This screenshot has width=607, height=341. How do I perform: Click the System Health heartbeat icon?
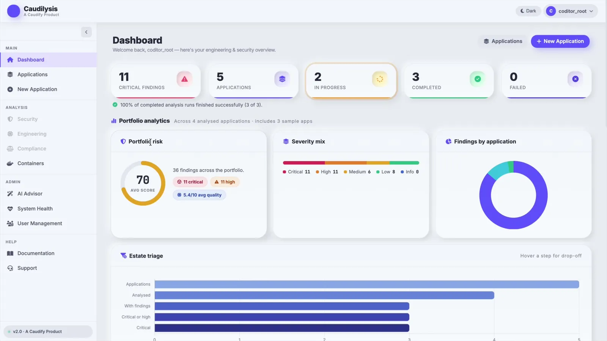click(x=10, y=209)
